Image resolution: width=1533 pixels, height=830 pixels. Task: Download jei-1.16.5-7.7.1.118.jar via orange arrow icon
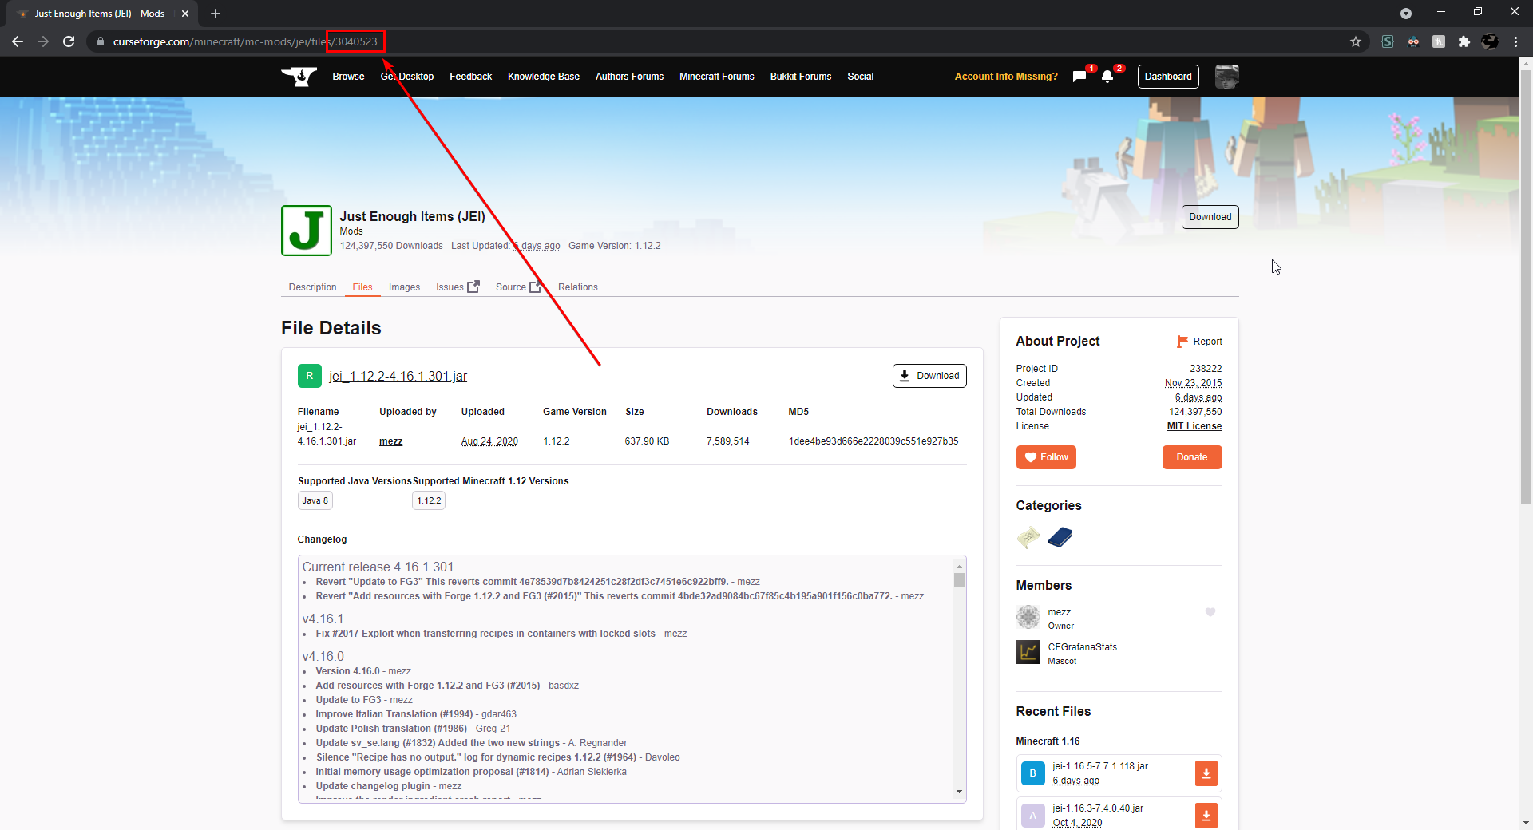click(x=1206, y=773)
